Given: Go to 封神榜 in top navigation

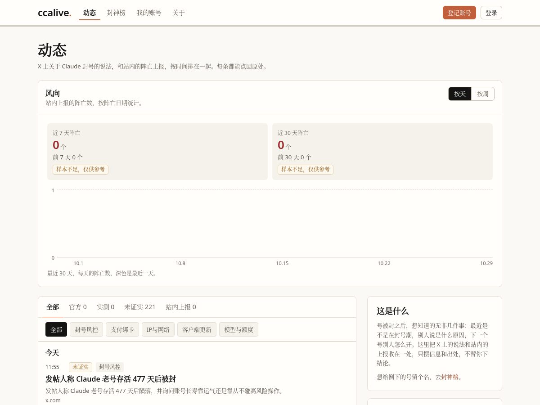Looking at the screenshot, I should coord(116,13).
